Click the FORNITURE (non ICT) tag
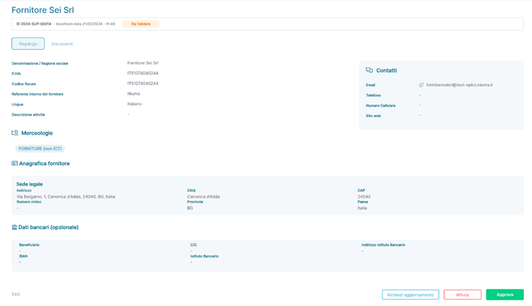Image resolution: width=532 pixels, height=306 pixels. (40, 149)
